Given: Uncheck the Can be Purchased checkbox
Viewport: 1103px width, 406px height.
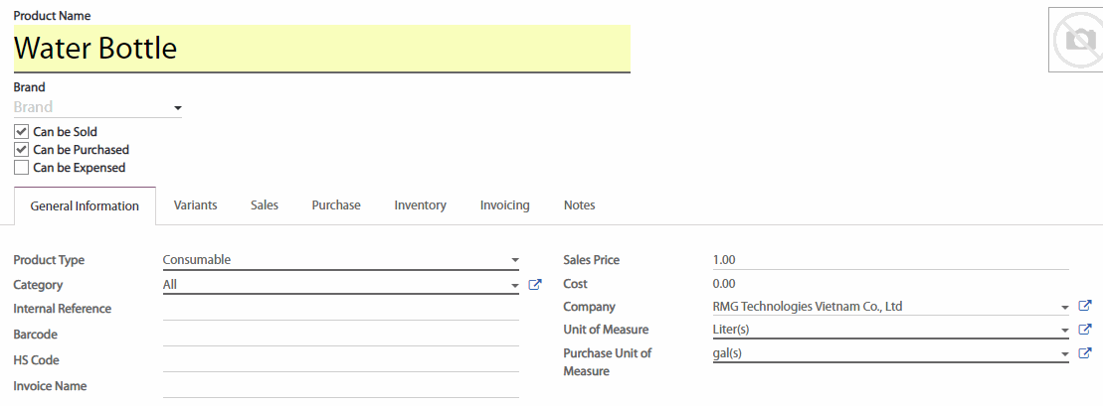Looking at the screenshot, I should [x=21, y=150].
